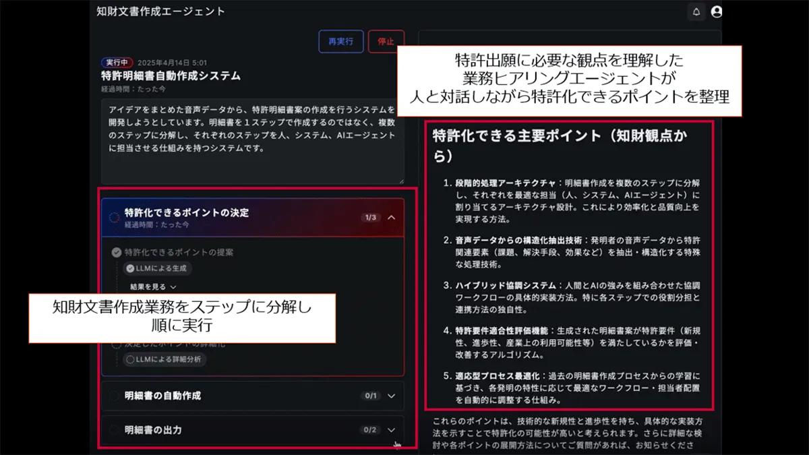Click inside the idea description text area
This screenshot has height=455, width=809.
tap(253, 142)
